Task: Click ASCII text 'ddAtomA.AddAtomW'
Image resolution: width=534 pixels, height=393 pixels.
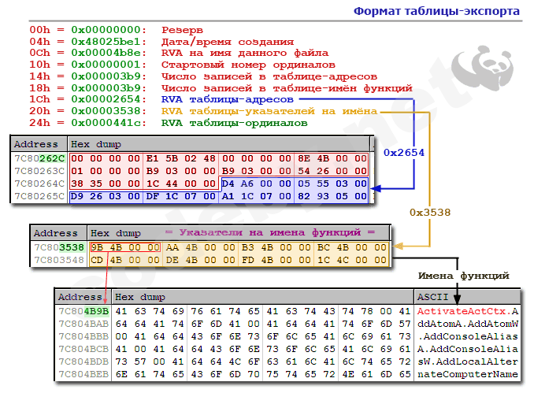Action: [468, 324]
